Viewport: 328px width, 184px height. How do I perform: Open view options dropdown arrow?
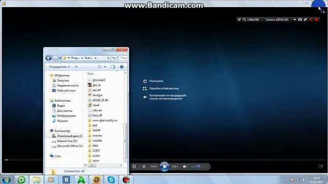[x=105, y=67]
